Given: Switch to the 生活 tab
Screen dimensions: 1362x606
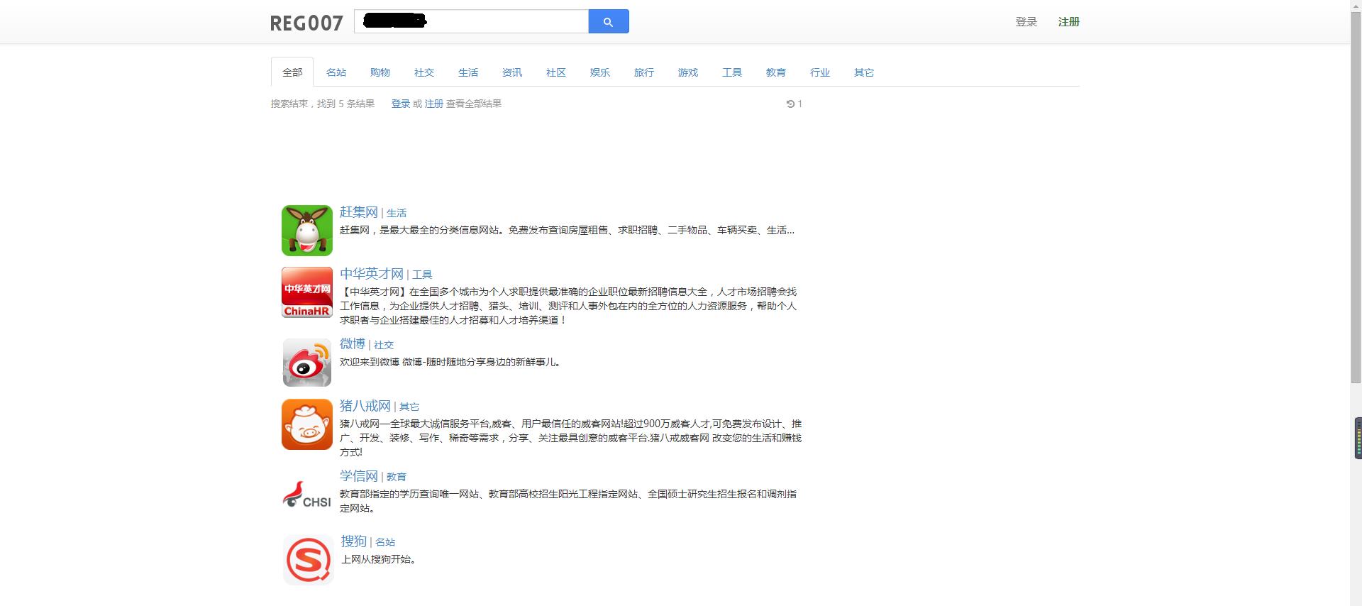Looking at the screenshot, I should point(468,72).
